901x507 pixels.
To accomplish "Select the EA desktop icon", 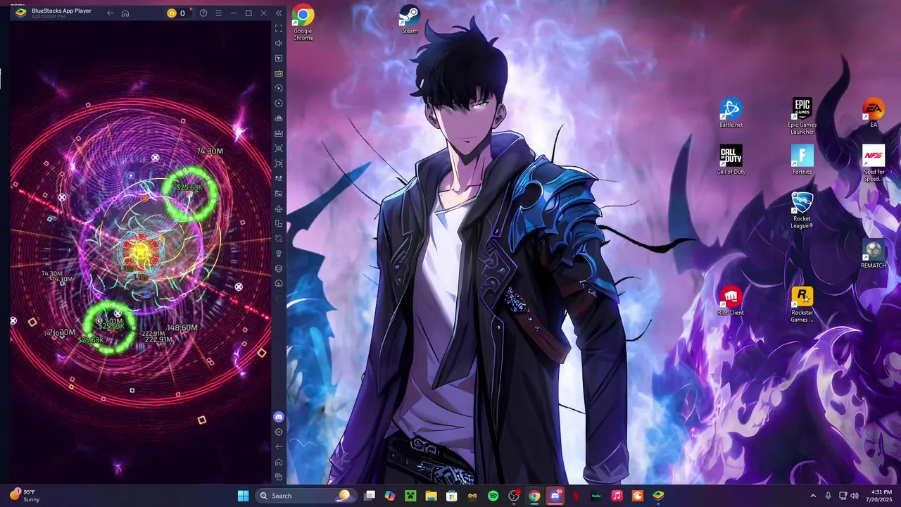I will [874, 113].
